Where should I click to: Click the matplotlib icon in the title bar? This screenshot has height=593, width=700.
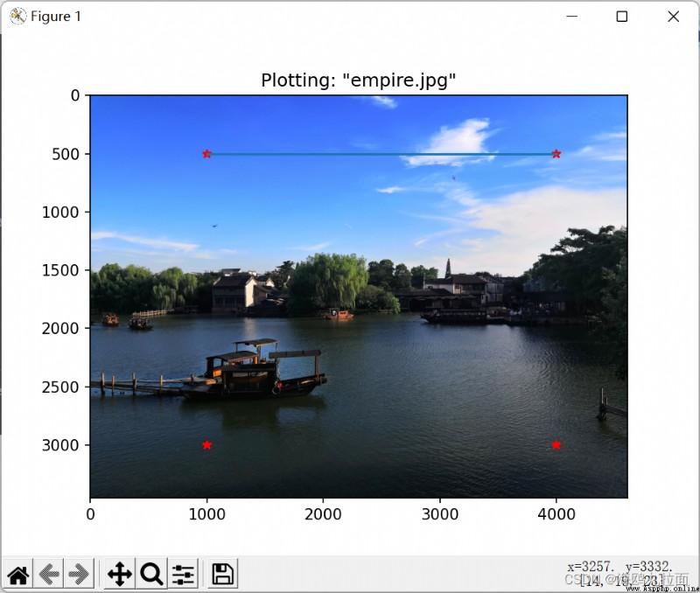pyautogui.click(x=17, y=17)
